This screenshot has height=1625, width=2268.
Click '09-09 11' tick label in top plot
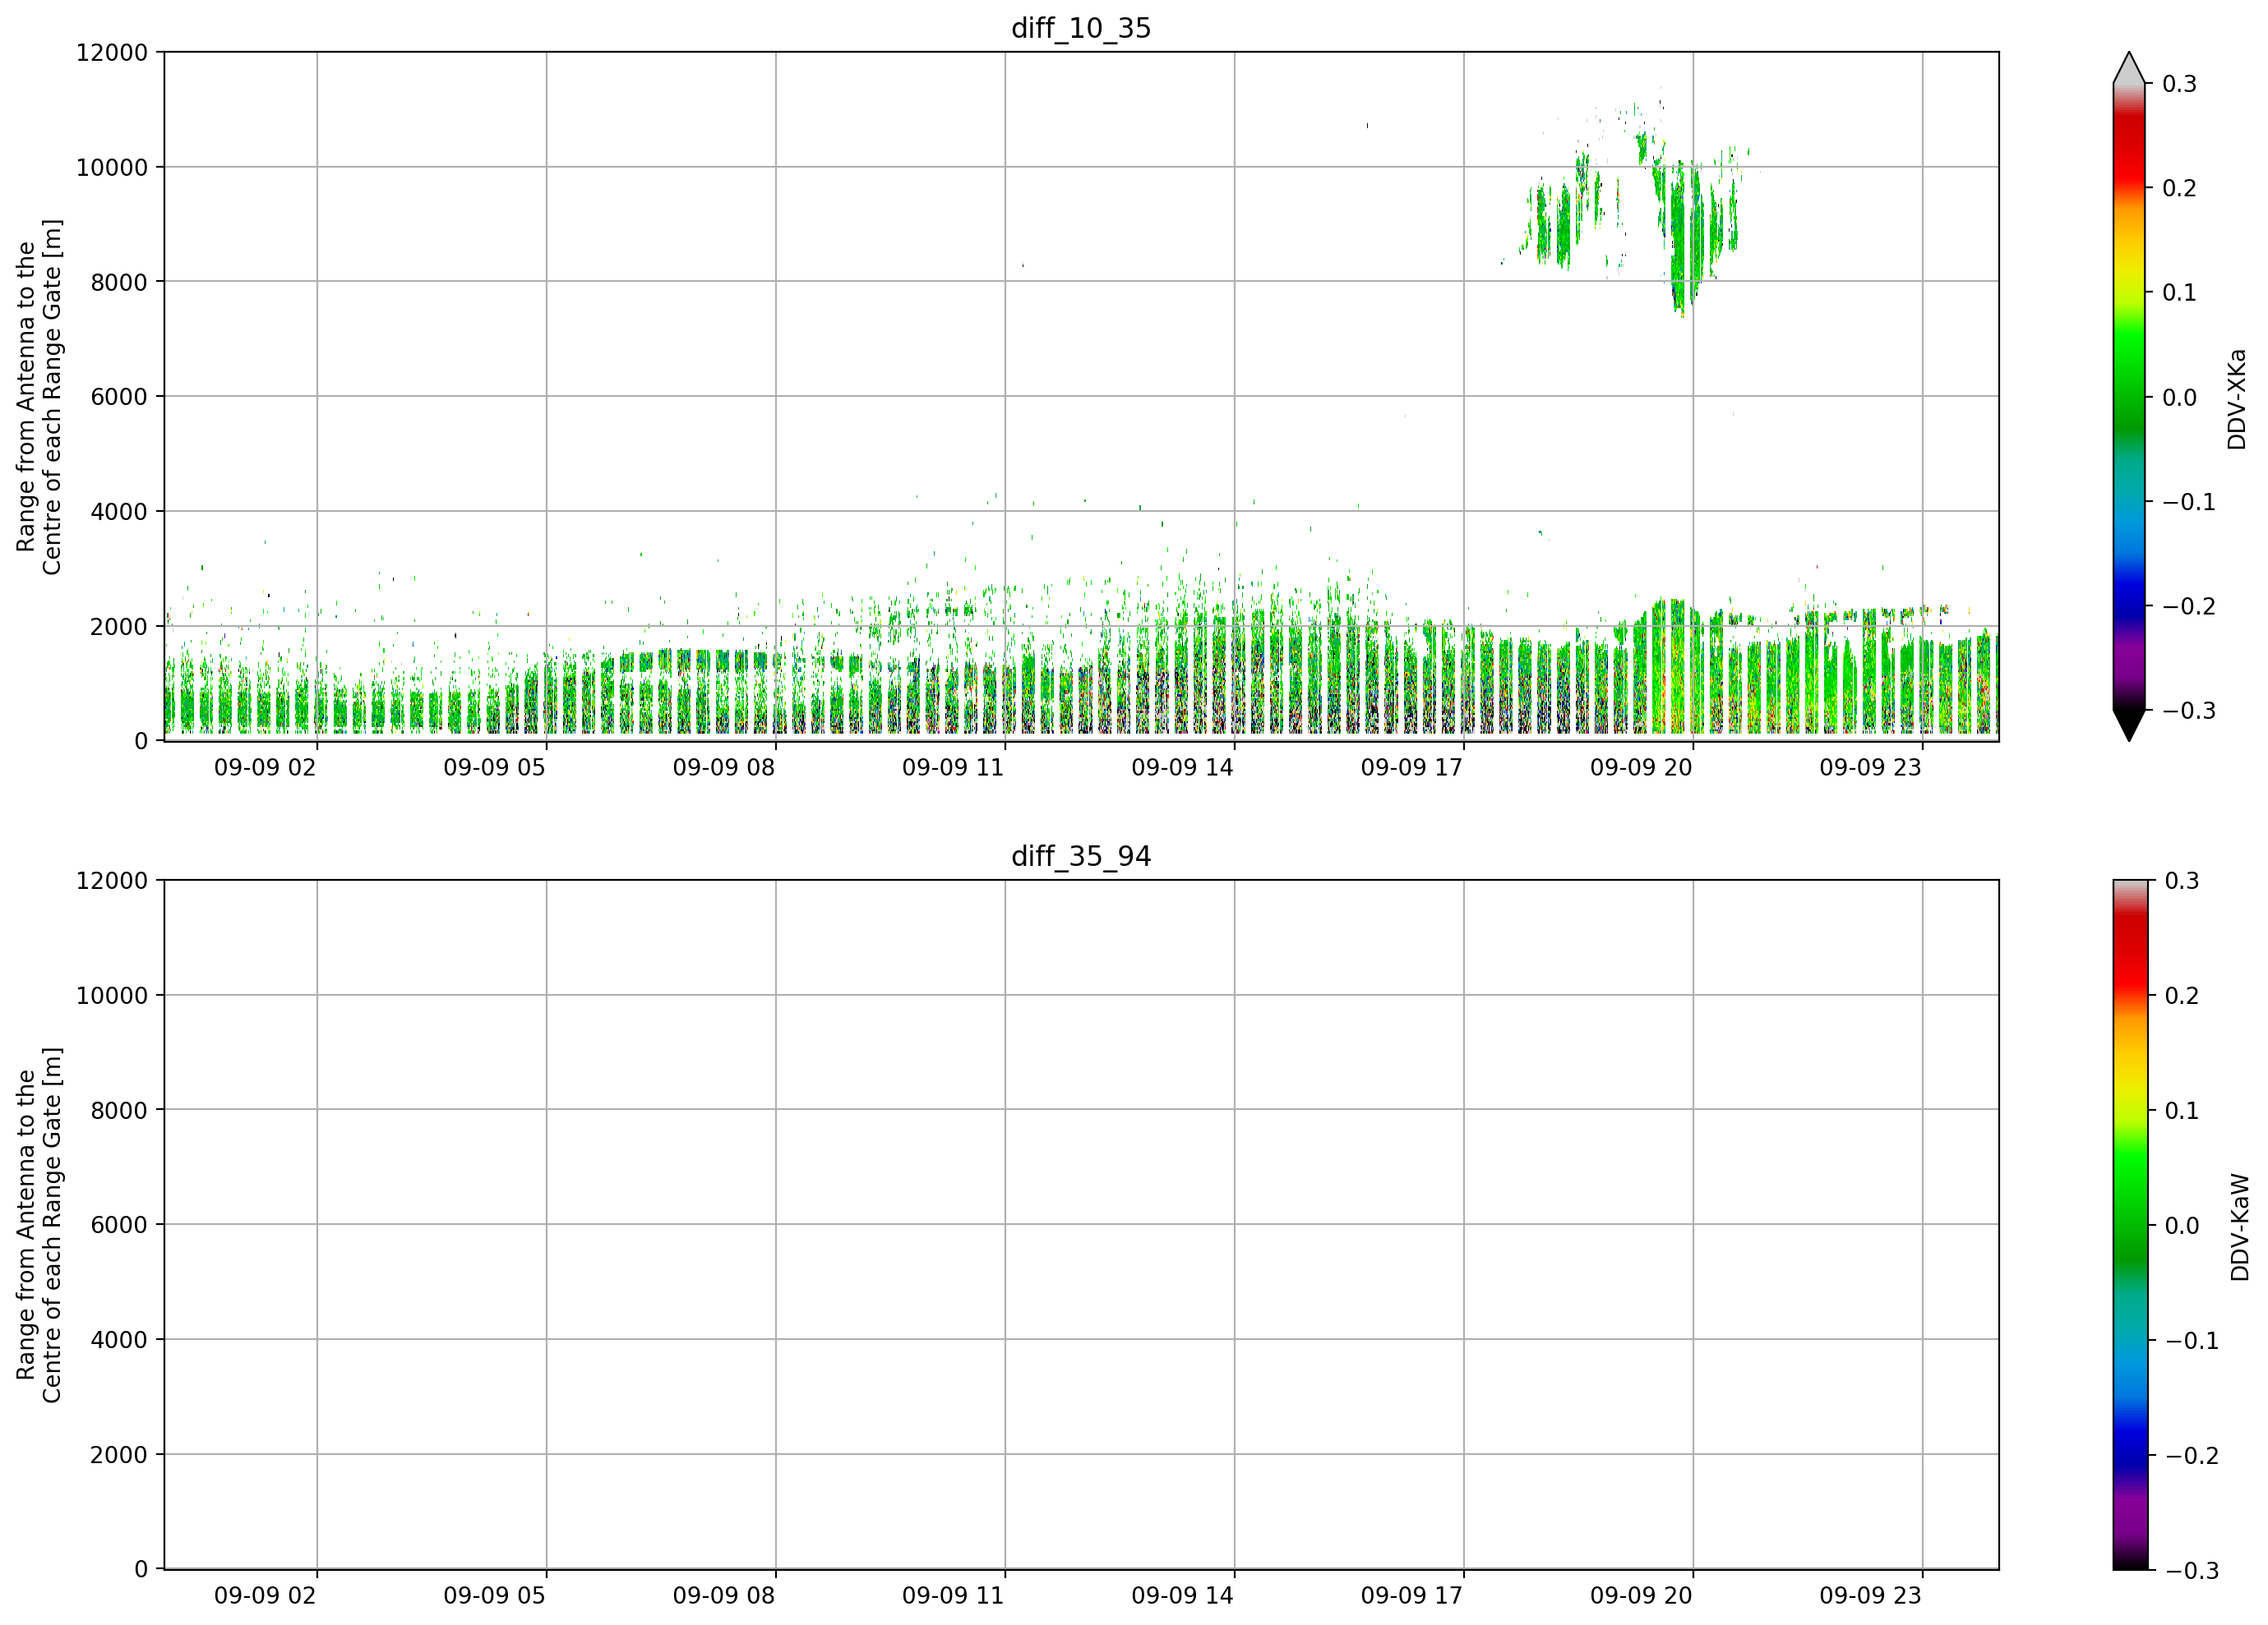coord(953,767)
